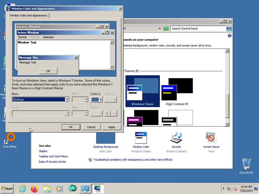
Task: Close the Window Color and Appearance dialog
Action: (120, 8)
